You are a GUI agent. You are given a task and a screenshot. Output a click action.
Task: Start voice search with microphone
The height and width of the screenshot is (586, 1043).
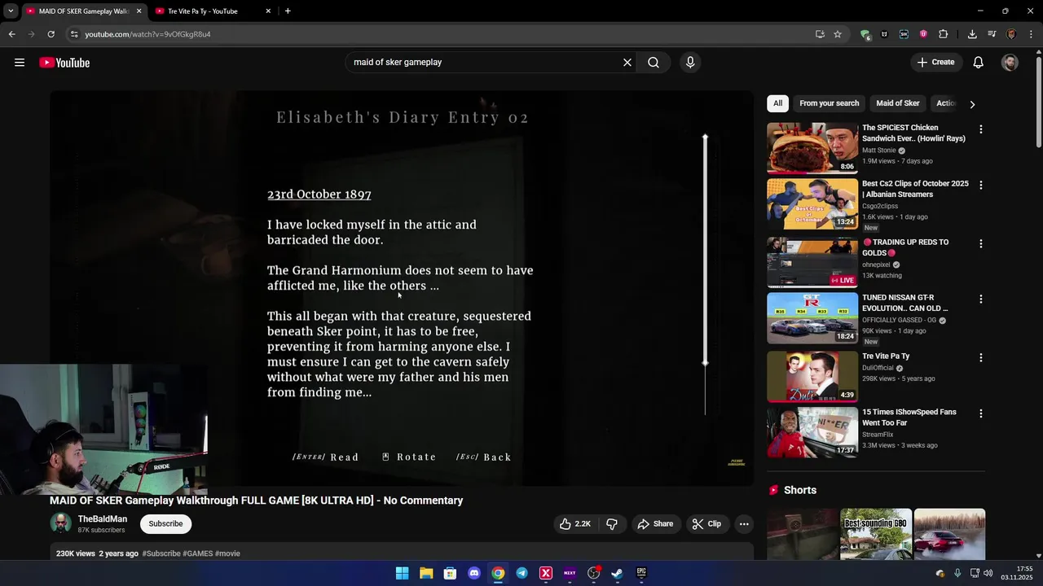[x=690, y=63]
